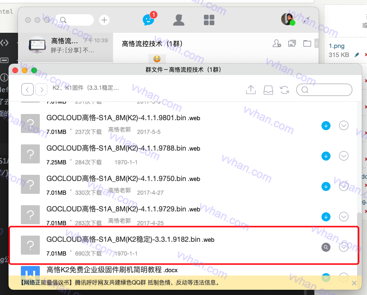This screenshot has width=367, height=295.
Task: Open the apps grid tab in QQ
Action: tap(209, 20)
